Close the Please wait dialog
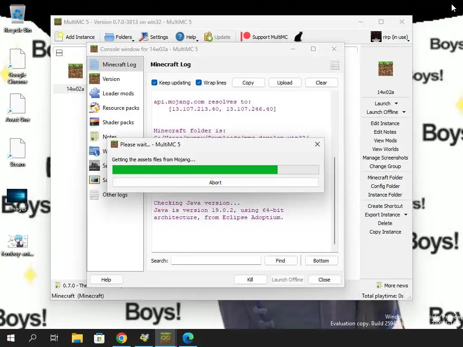The height and width of the screenshot is (347, 463). coord(317,144)
